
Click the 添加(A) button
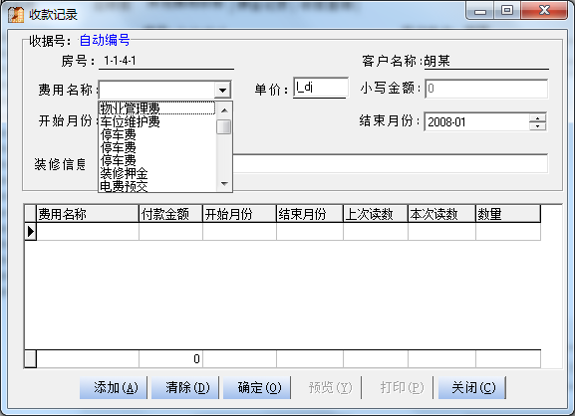coord(114,387)
